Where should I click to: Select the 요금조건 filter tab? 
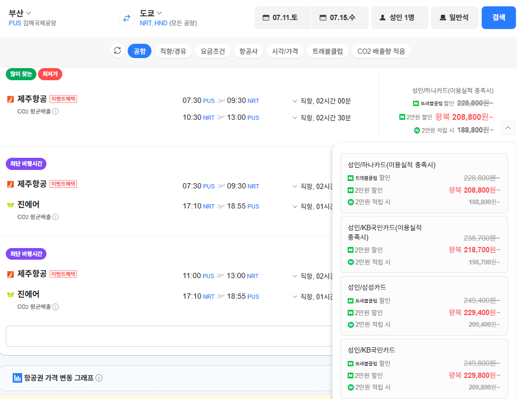(x=213, y=51)
